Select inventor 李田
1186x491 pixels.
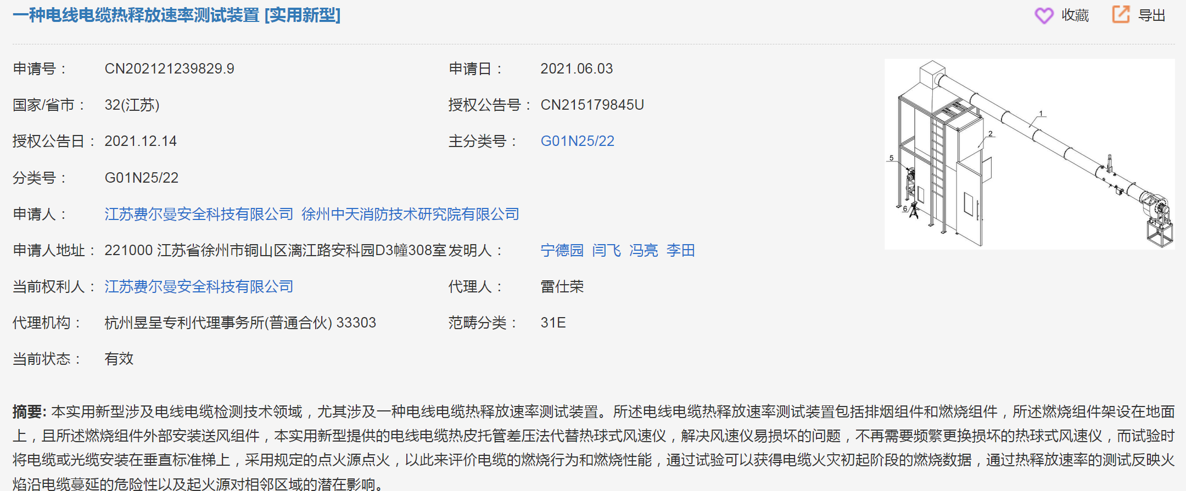(x=680, y=250)
